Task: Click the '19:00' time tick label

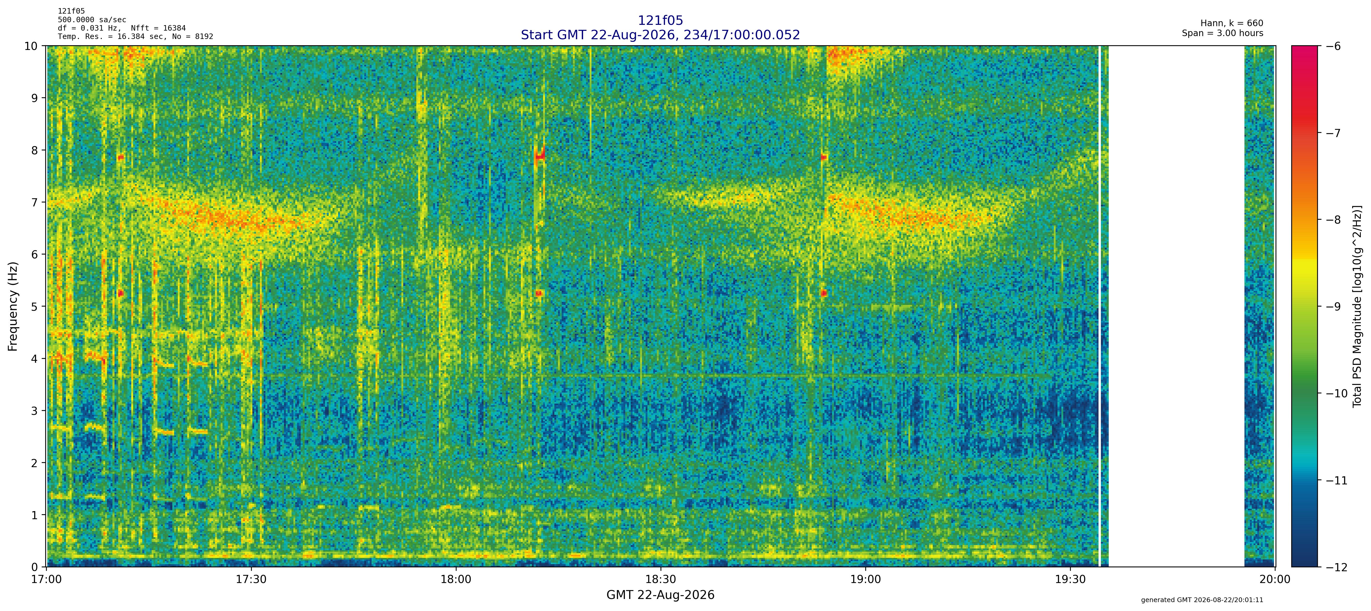Action: 865,580
